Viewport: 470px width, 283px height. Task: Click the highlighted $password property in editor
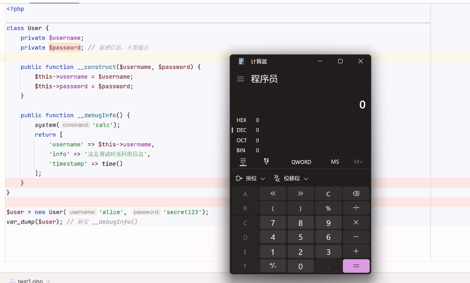pos(65,48)
